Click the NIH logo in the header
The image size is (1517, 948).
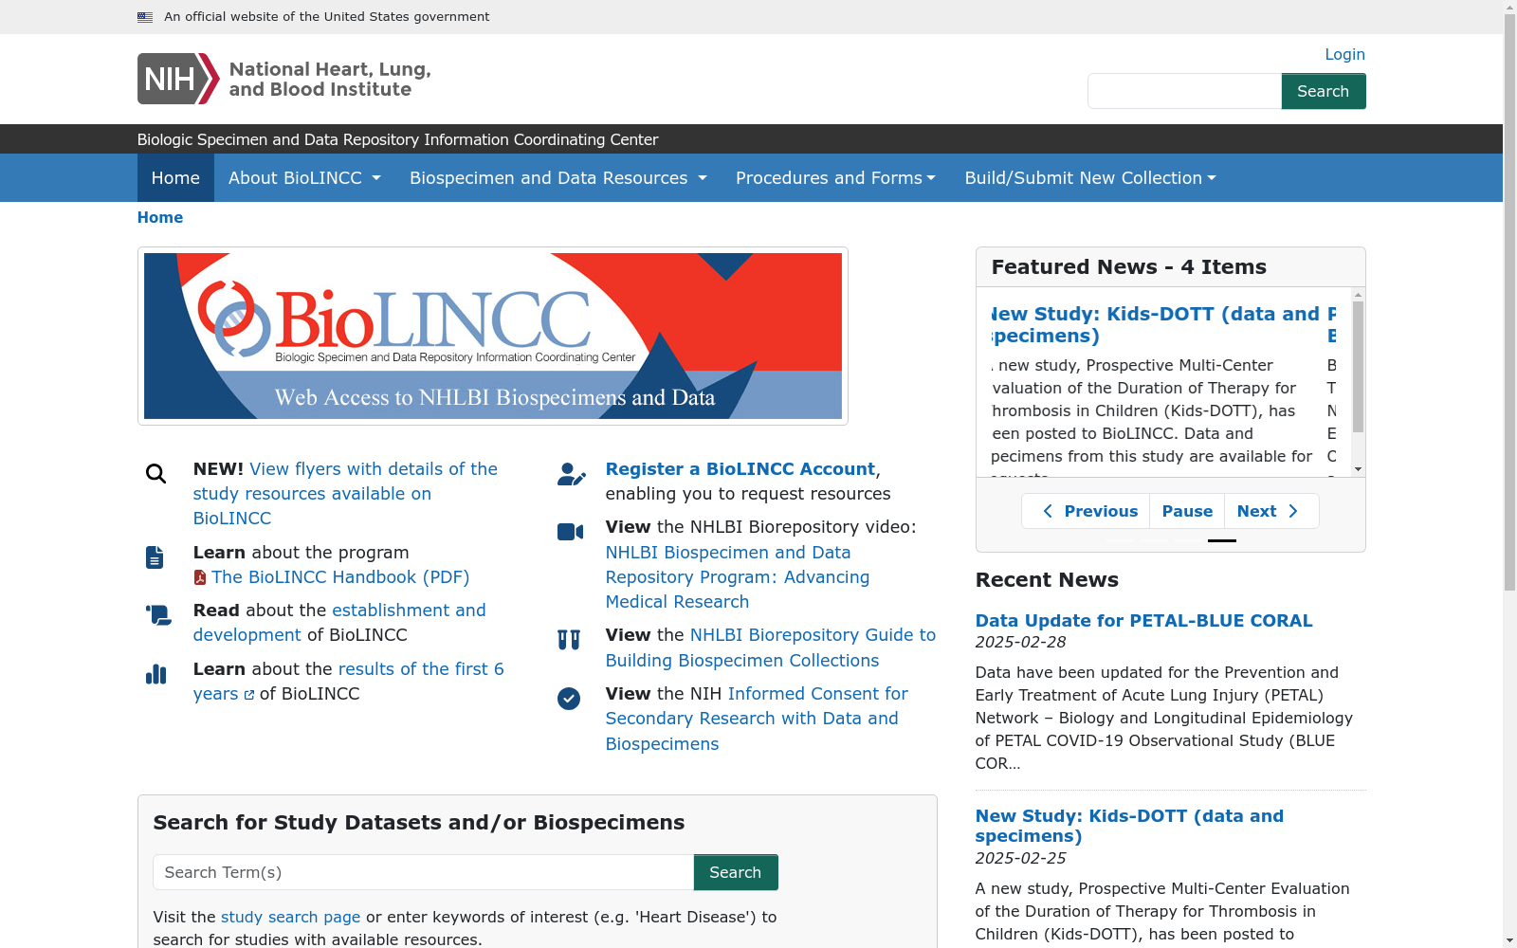(178, 79)
